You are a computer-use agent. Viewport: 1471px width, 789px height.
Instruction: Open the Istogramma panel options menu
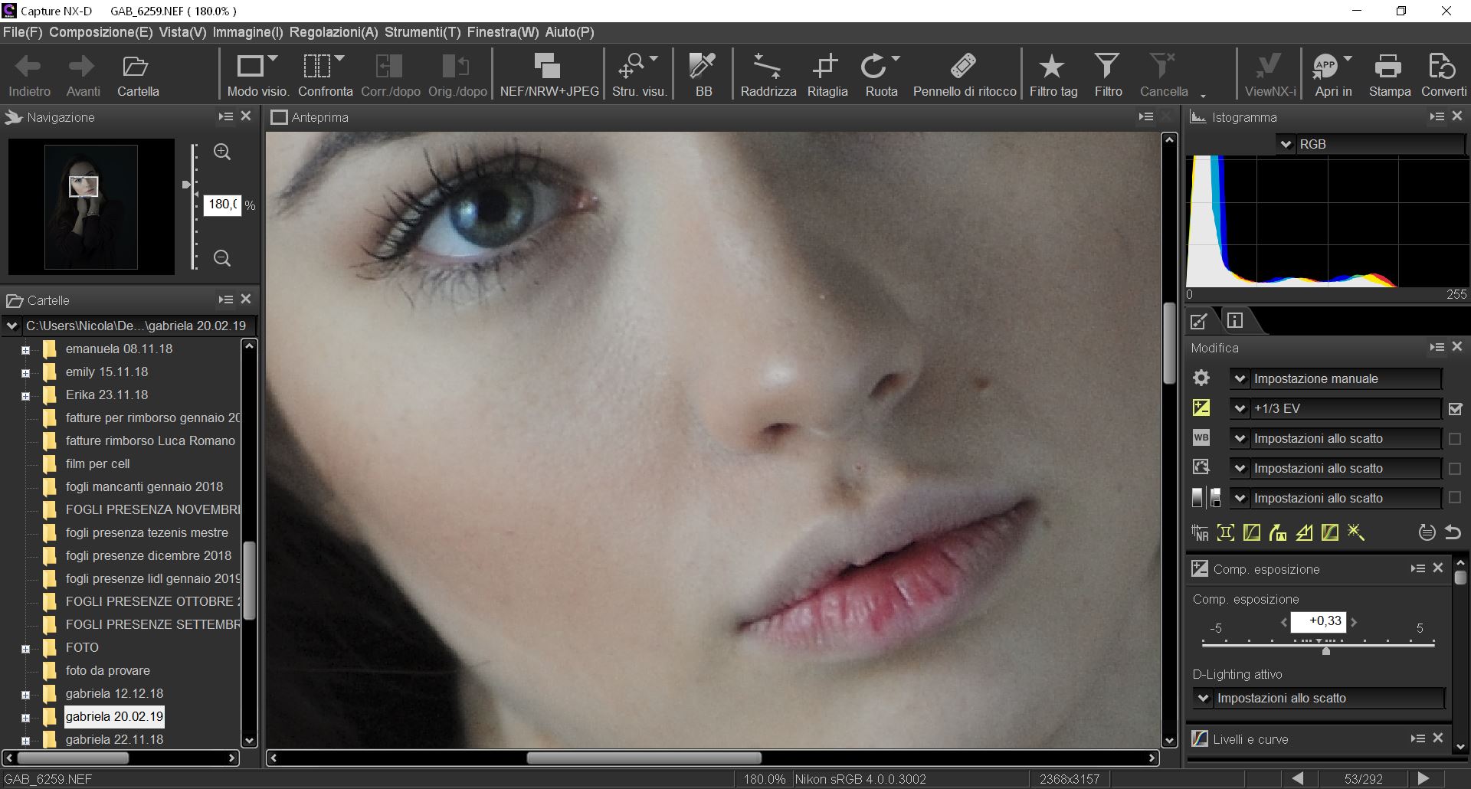point(1437,116)
